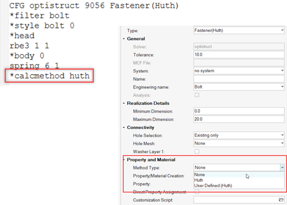Click the Tolerance field with 10.0
This screenshot has width=287, height=205.
[x=239, y=54]
